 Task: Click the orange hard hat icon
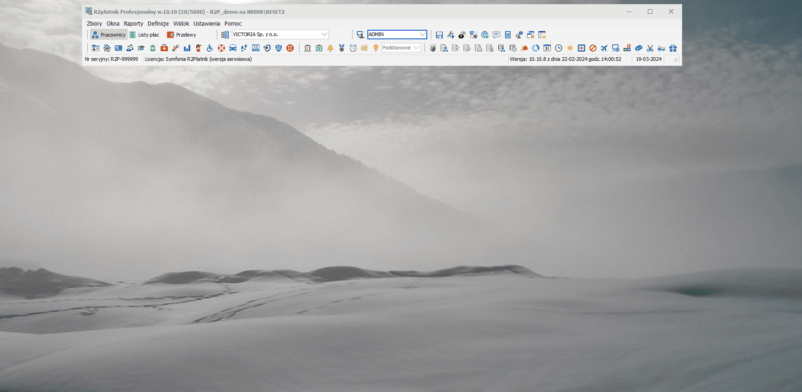coord(524,48)
